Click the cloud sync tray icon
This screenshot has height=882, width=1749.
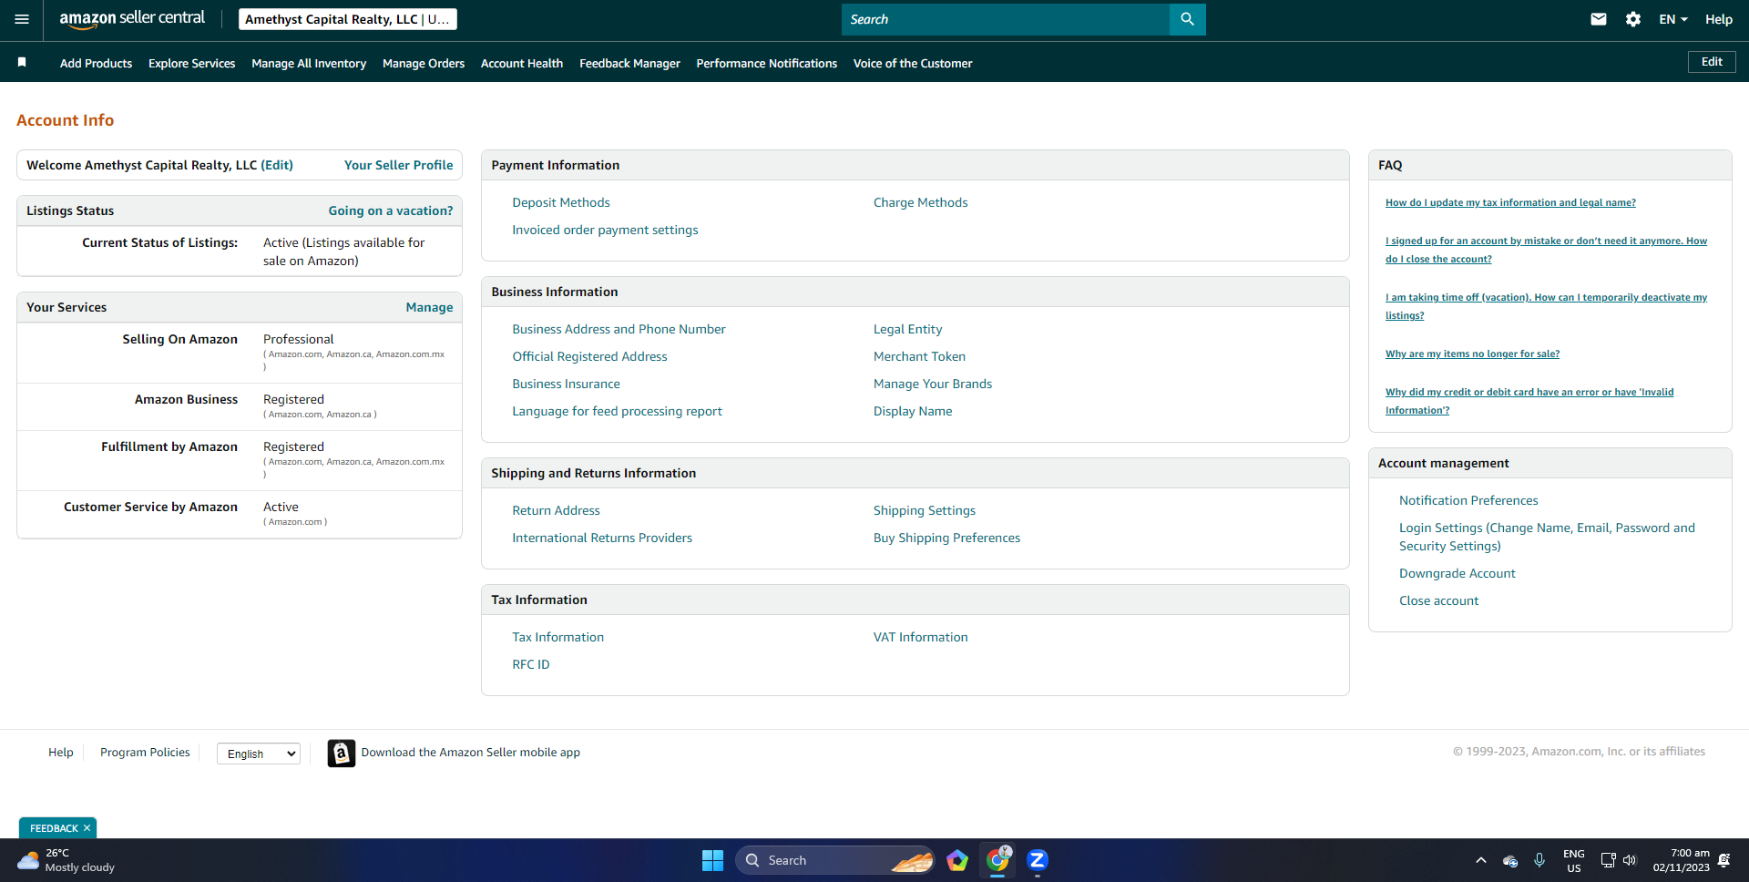pyautogui.click(x=1510, y=860)
